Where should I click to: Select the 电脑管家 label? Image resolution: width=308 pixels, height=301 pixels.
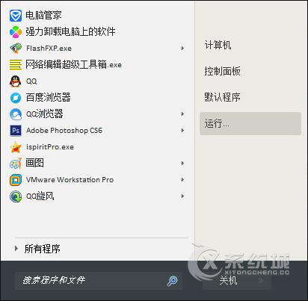pyautogui.click(x=43, y=16)
